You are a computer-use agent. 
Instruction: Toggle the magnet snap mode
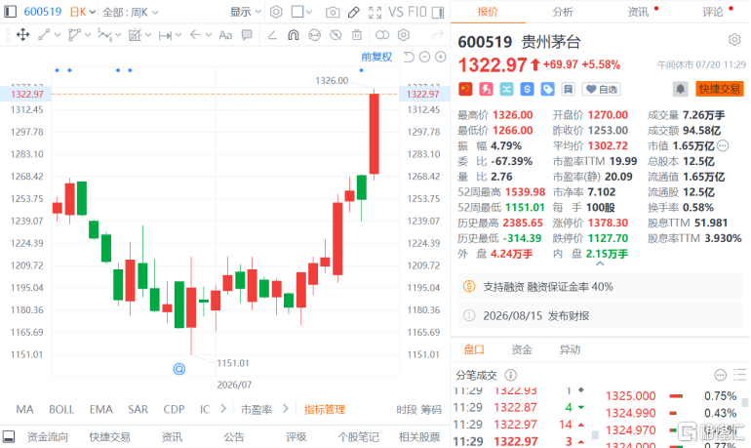294,34
